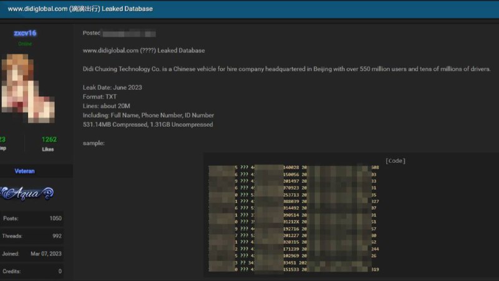The width and height of the screenshot is (499, 281).
Task: Click the [Code] block label
Action: click(x=395, y=161)
